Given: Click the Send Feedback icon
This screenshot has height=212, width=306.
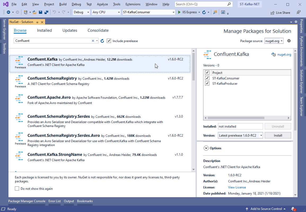Looking at the screenshot, I should pyautogui.click(x=298, y=12).
